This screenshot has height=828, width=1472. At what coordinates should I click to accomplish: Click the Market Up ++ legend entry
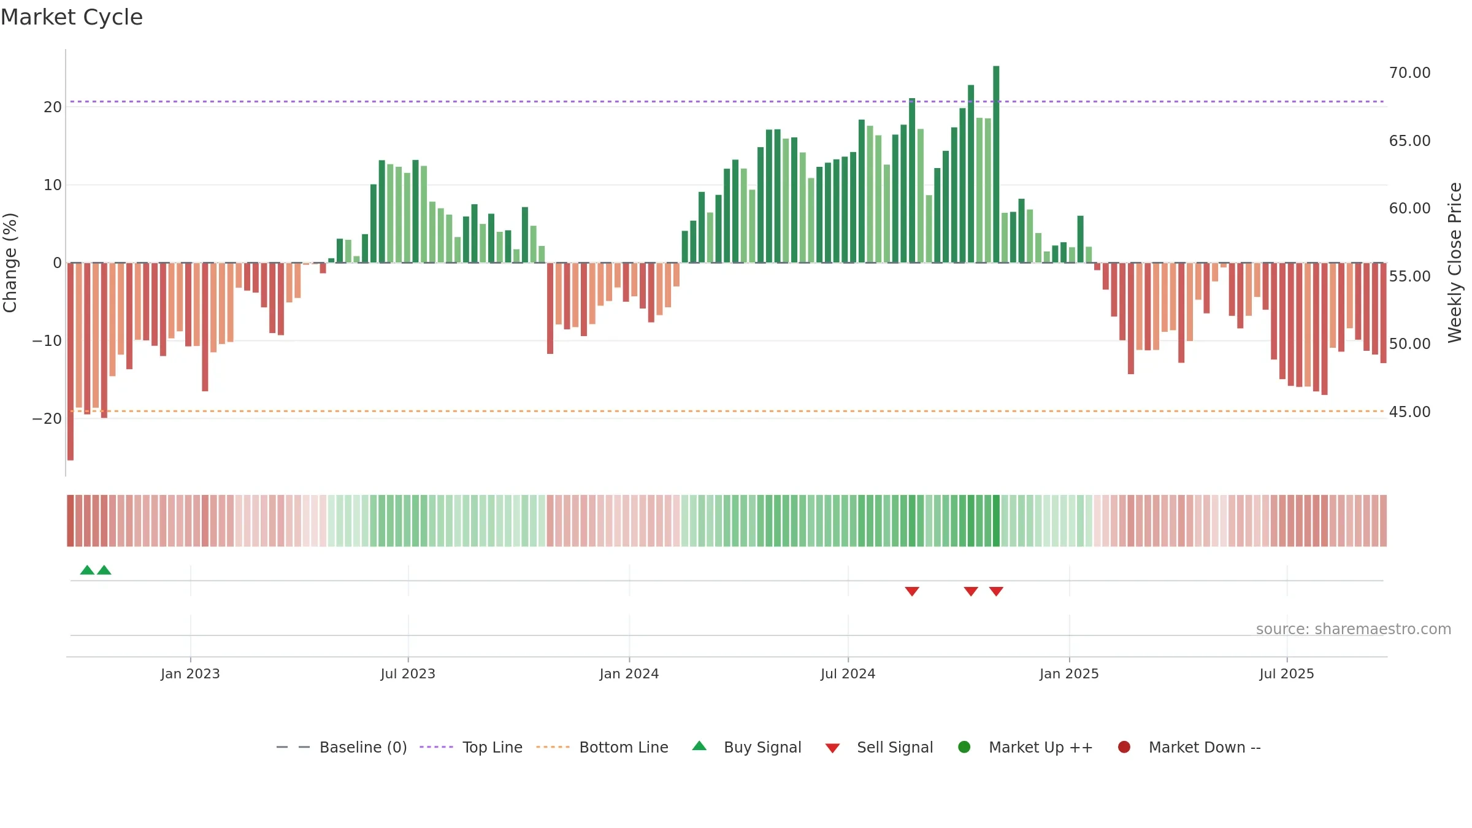1025,747
